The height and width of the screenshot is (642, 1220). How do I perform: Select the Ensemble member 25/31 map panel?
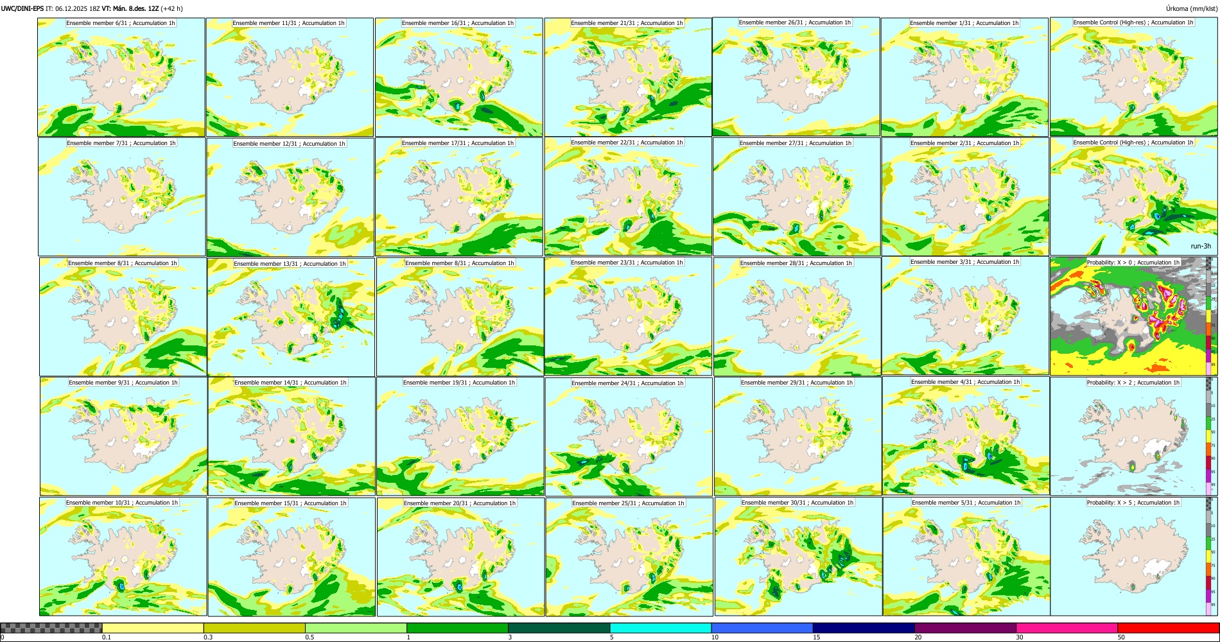point(629,557)
